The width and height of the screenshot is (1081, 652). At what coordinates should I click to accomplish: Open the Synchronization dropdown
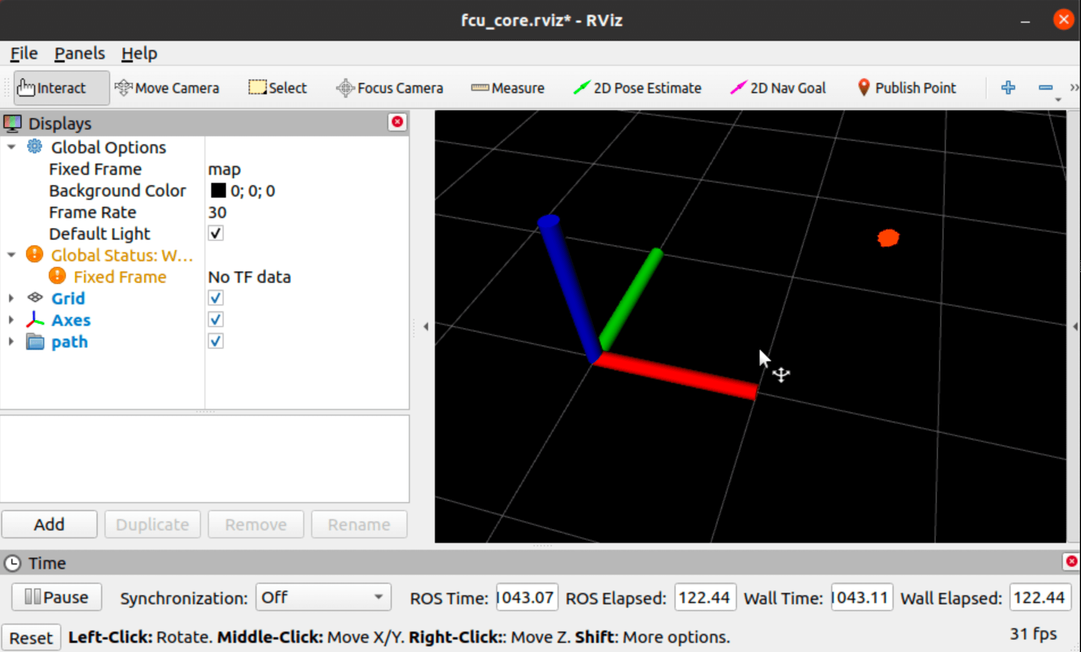click(x=322, y=597)
